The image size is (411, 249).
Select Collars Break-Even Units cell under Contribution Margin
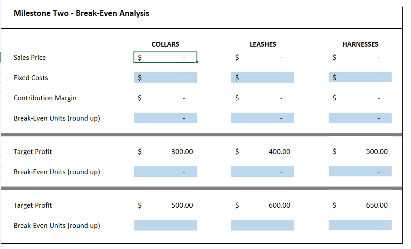(x=165, y=118)
